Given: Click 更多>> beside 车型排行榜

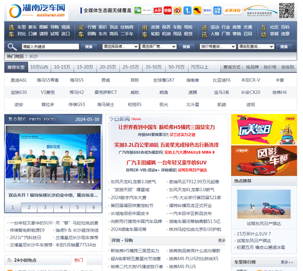Looking at the screenshot, I should click(287, 262).
